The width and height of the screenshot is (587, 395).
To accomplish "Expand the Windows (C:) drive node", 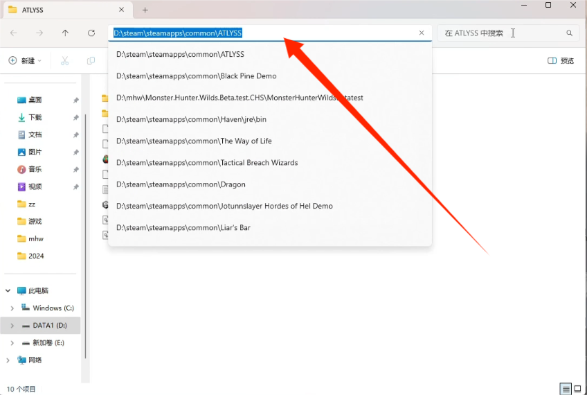I will click(x=12, y=308).
